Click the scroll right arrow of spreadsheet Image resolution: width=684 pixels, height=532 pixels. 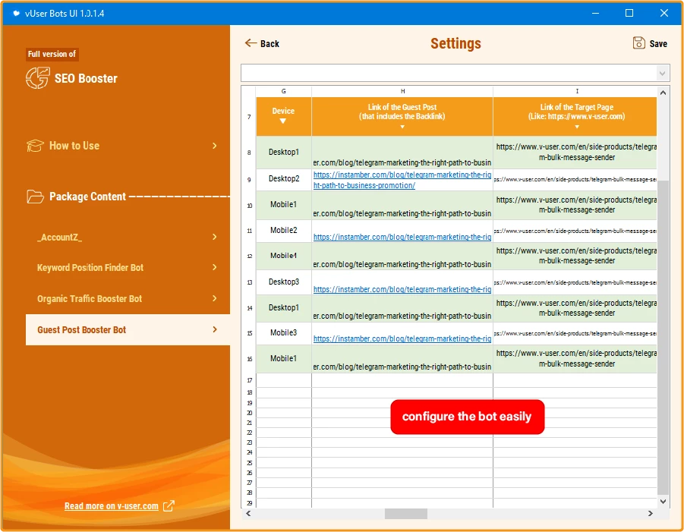coord(651,514)
